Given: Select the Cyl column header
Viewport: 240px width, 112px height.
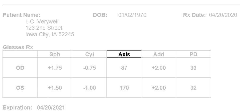Looking at the screenshot, I should tap(89, 54).
